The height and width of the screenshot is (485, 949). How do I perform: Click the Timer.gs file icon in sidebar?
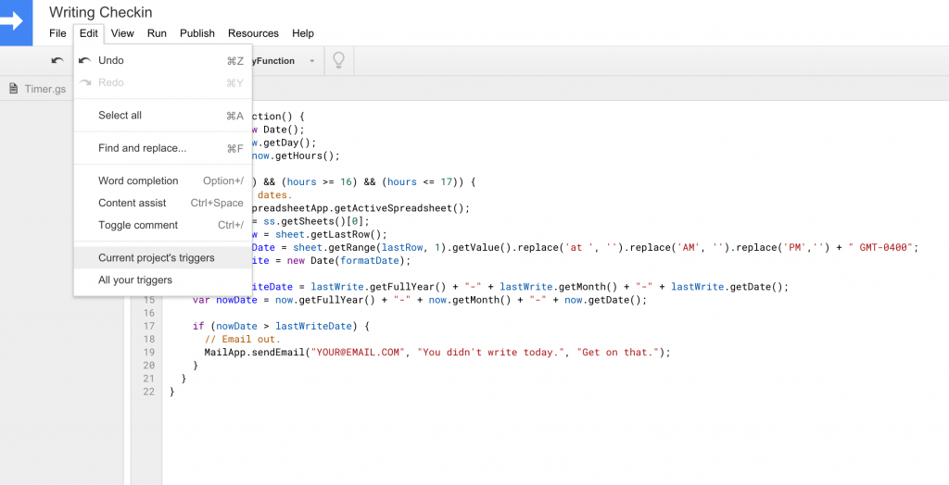[x=14, y=89]
